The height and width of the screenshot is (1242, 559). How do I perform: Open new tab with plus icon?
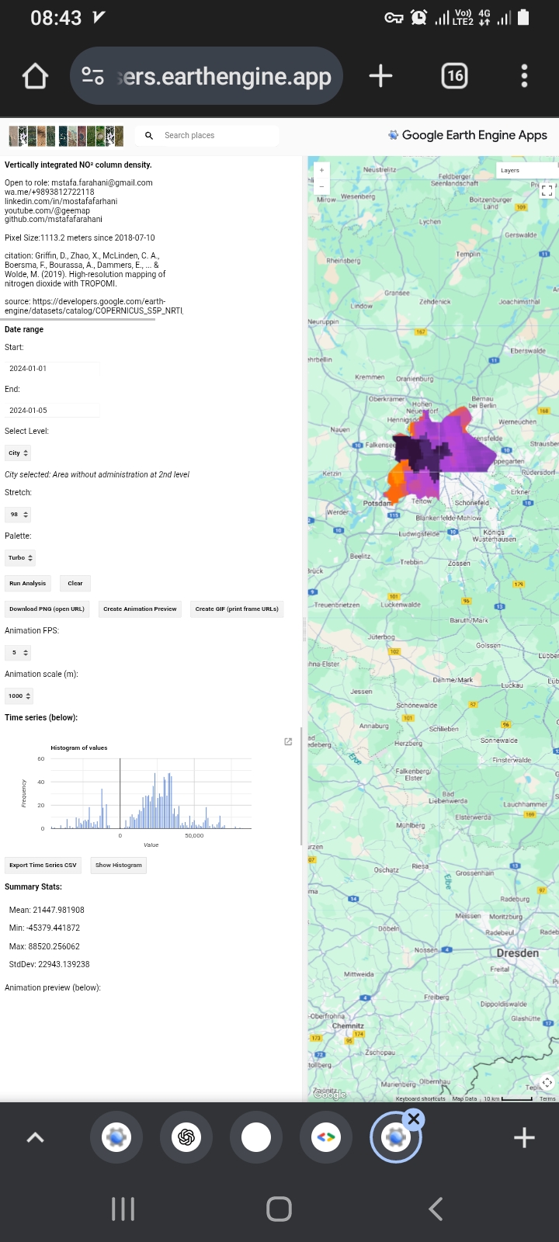click(380, 76)
